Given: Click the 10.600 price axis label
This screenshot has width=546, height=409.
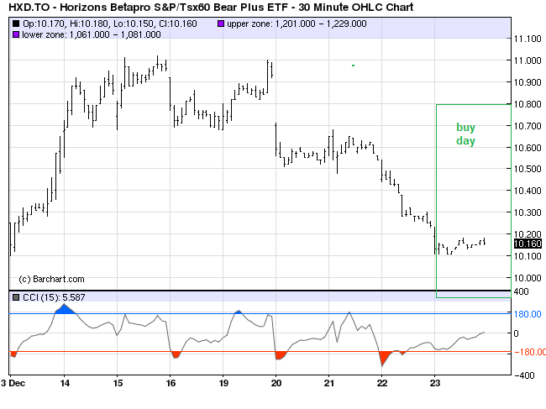Looking at the screenshot, I should pyautogui.click(x=528, y=148).
